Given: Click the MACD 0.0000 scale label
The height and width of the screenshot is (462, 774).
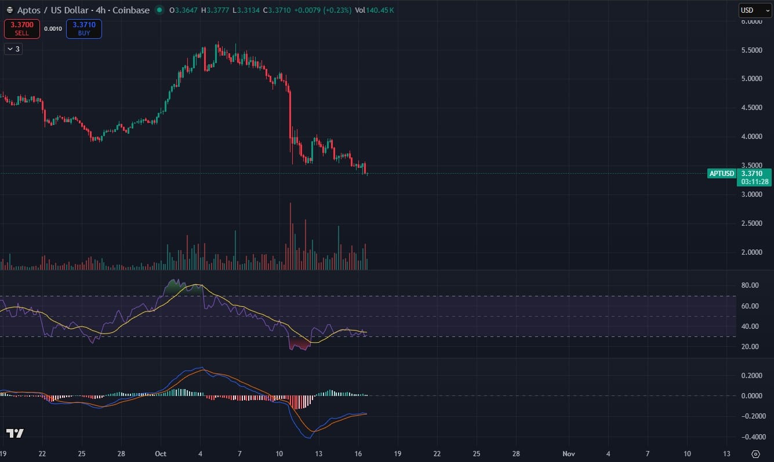Looking at the screenshot, I should 753,396.
